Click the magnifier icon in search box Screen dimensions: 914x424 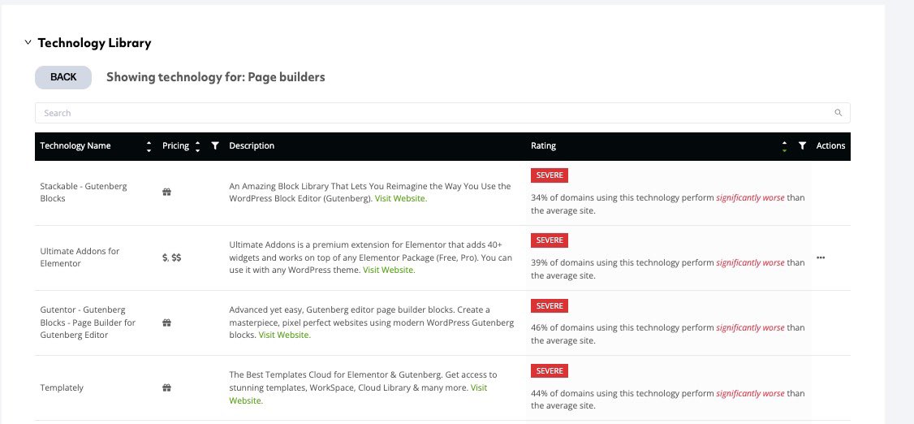839,113
